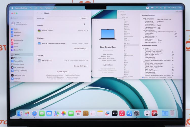Open Reminders from the Dock
190x127 pixels.
93,113
